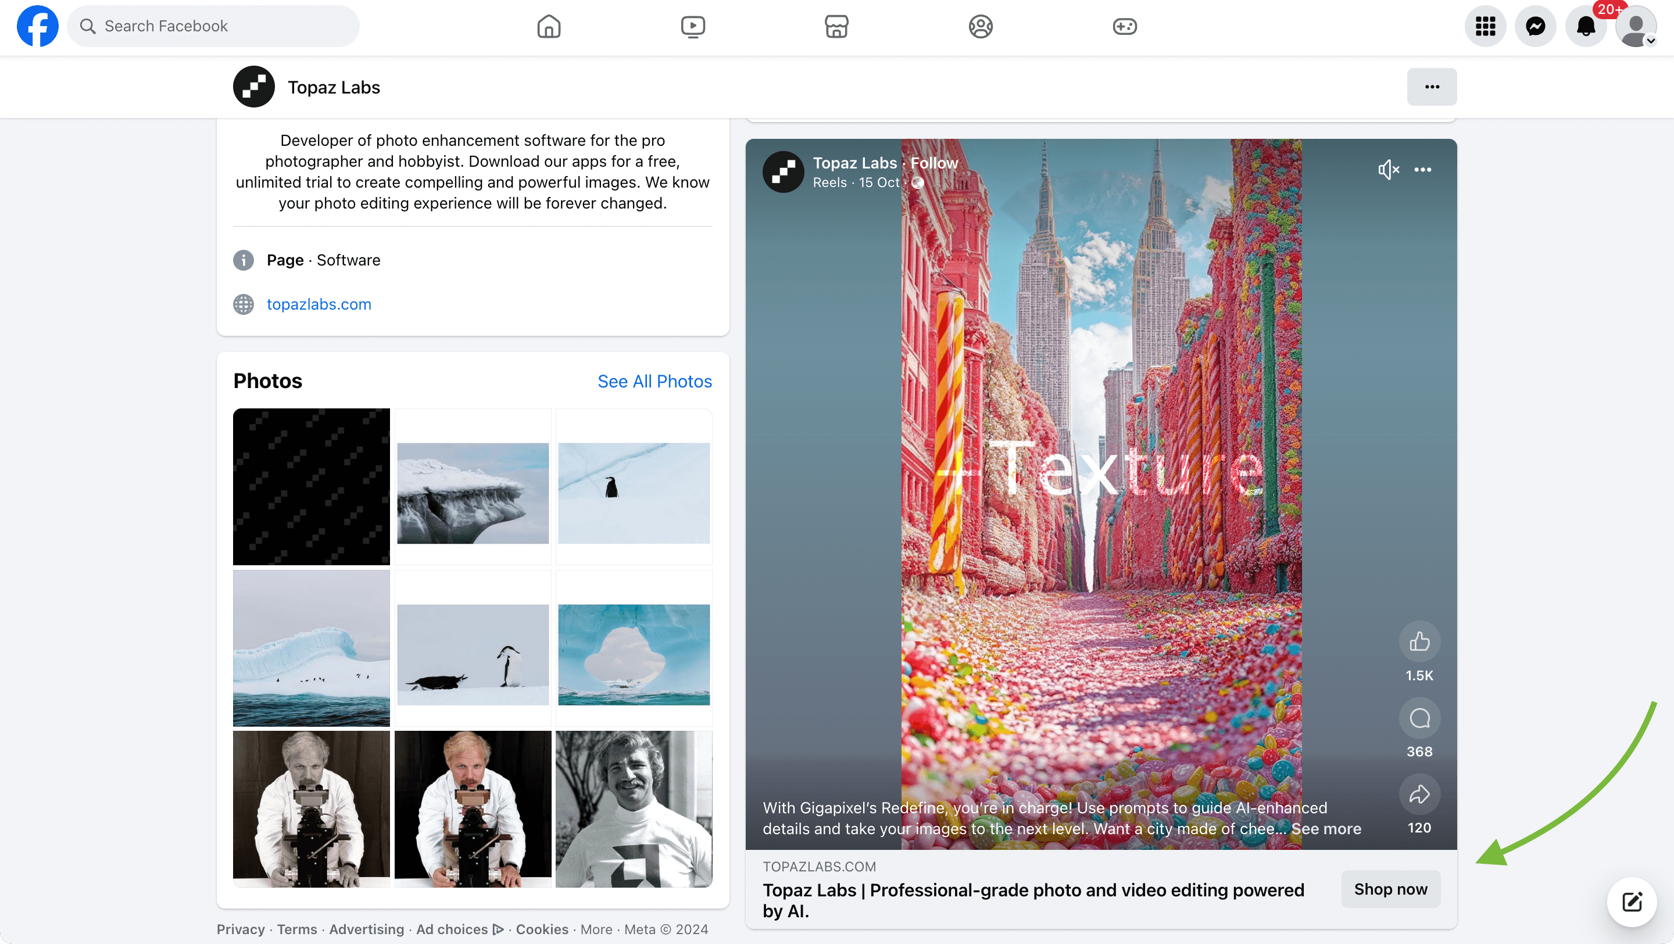This screenshot has width=1674, height=944.
Task: Open Facebook Marketplace
Action: point(836,26)
